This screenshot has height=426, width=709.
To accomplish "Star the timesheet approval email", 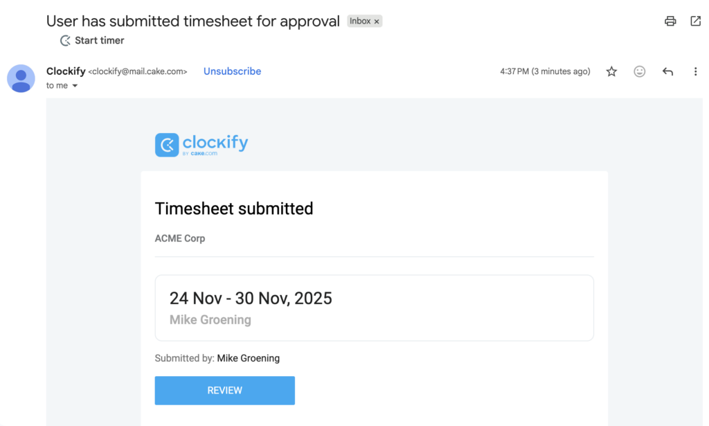I will [611, 71].
